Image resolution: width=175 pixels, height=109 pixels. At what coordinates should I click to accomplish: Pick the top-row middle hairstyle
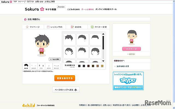(83, 39)
